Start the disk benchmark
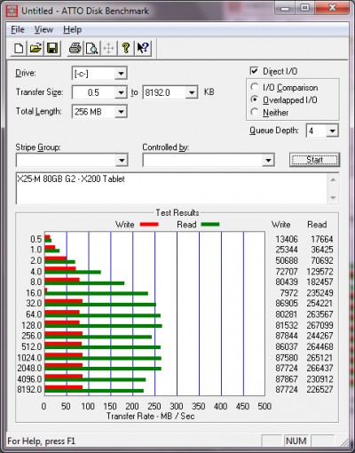The image size is (355, 453). [314, 160]
